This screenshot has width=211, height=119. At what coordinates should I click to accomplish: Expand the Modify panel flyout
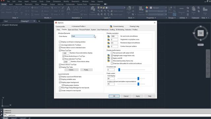pos(48,18)
